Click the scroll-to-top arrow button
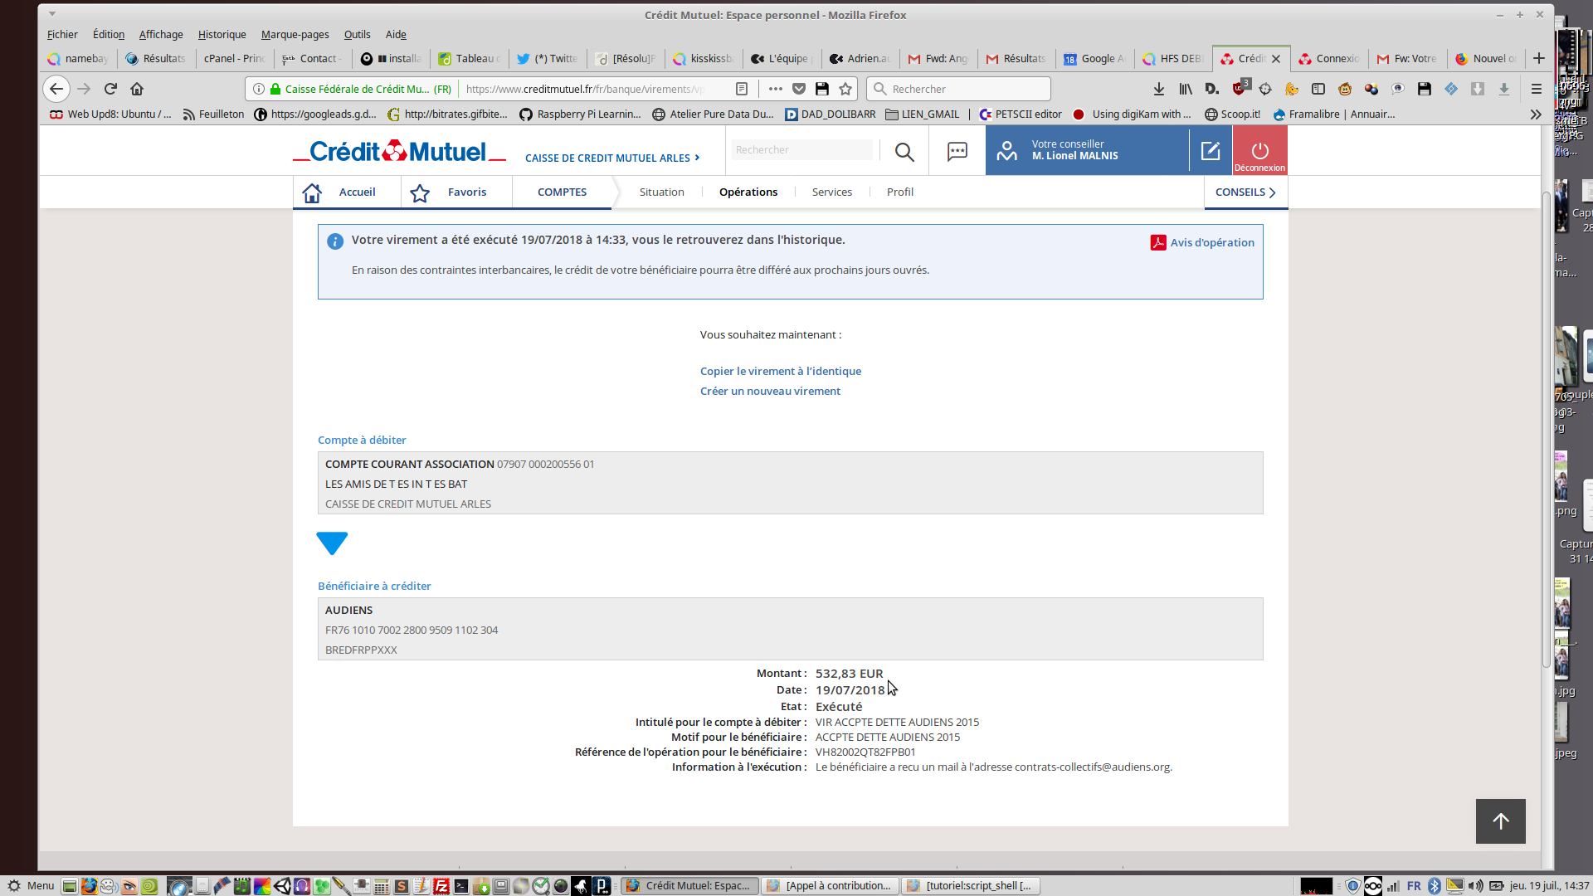The image size is (1593, 896). pos(1500,821)
